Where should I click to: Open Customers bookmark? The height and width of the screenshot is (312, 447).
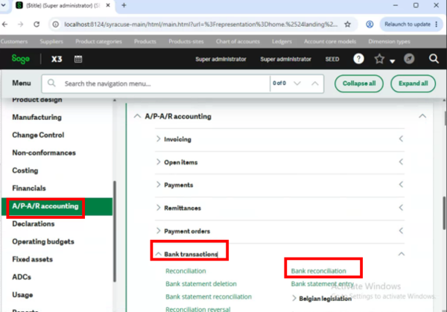pyautogui.click(x=14, y=42)
